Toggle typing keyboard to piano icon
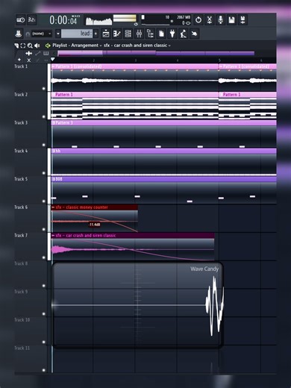This screenshot has width=291, height=388. (21, 19)
